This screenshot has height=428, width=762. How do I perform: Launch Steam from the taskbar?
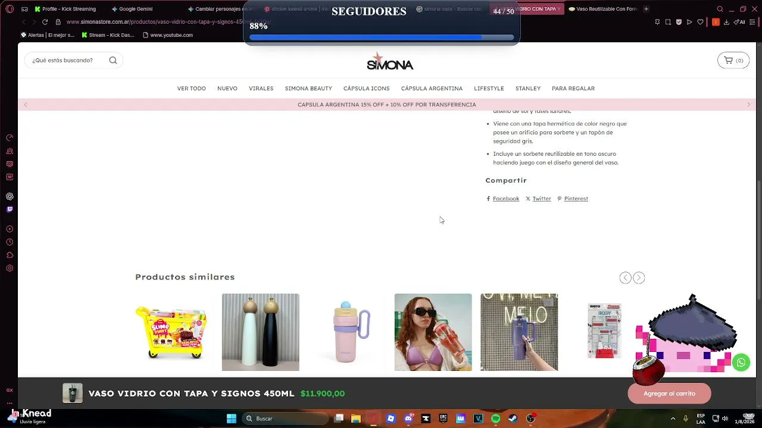click(x=513, y=418)
